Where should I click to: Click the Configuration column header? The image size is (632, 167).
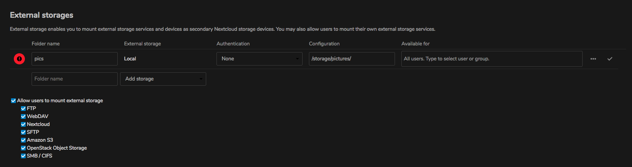pos(324,44)
